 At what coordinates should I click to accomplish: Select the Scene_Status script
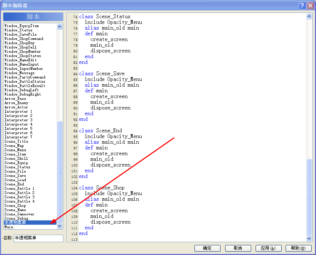(30, 167)
